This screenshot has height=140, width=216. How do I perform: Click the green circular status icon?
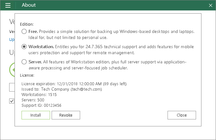coord(12,69)
